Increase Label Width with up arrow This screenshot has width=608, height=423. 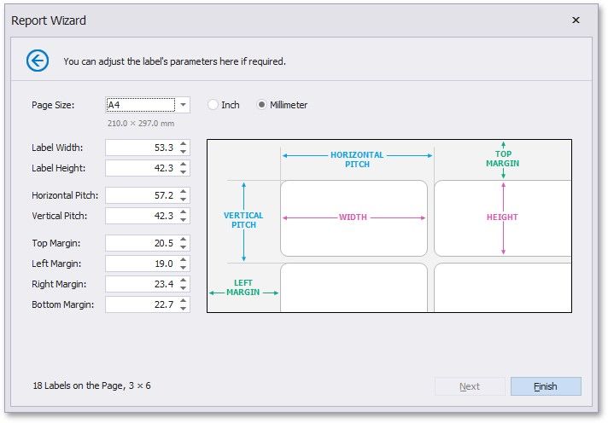[x=184, y=143]
